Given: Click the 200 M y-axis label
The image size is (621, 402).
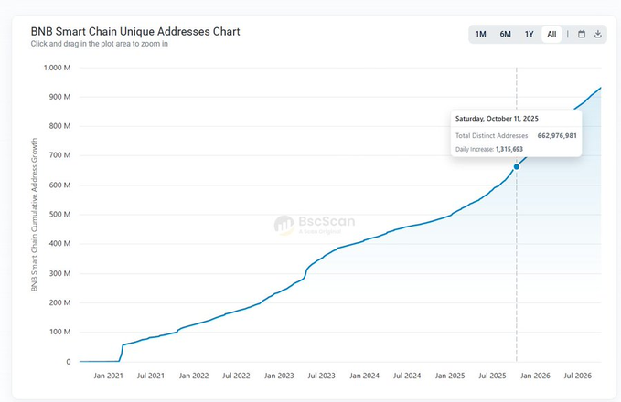Looking at the screenshot, I should [59, 302].
